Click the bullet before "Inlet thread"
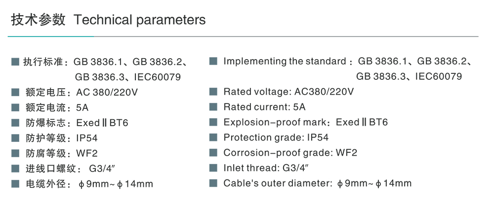Screen dimensions: 494x205 [213, 168]
